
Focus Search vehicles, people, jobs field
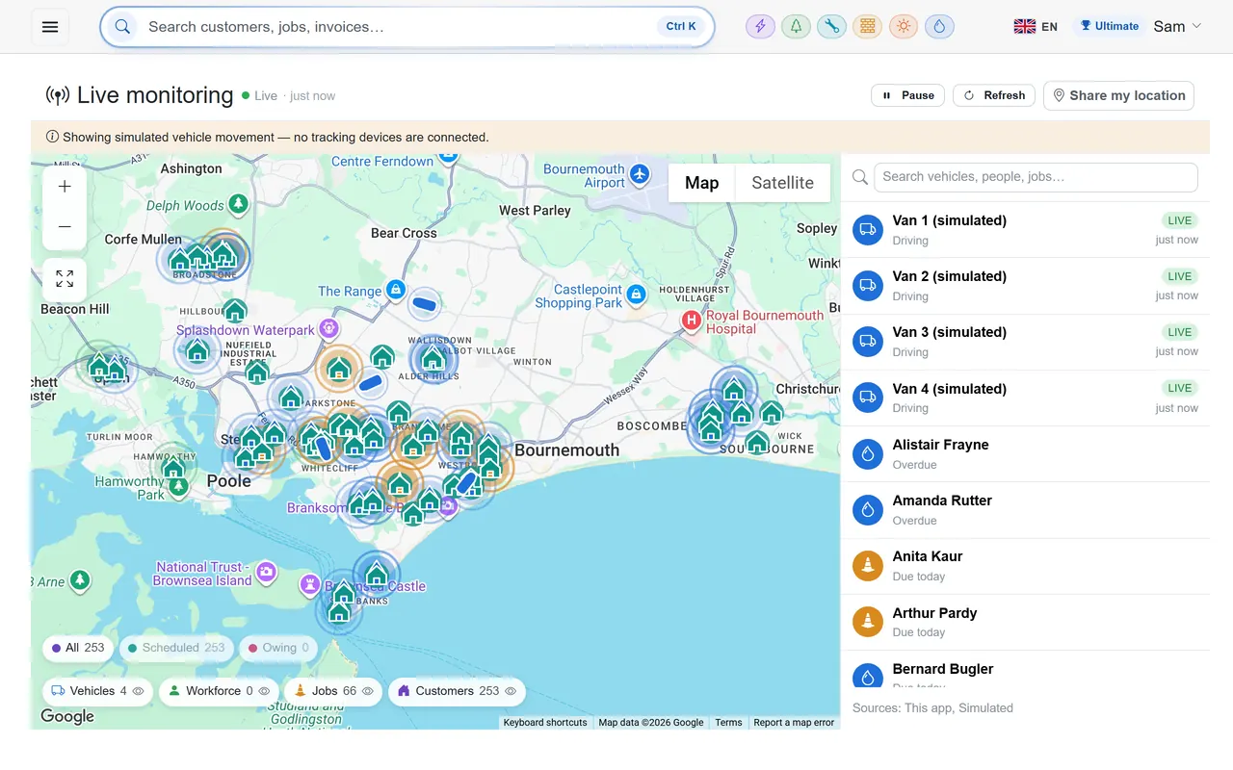coord(1036,177)
